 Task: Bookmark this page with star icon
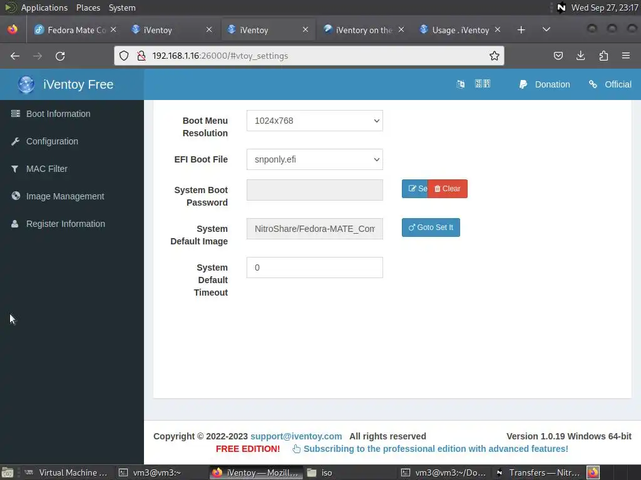click(495, 56)
